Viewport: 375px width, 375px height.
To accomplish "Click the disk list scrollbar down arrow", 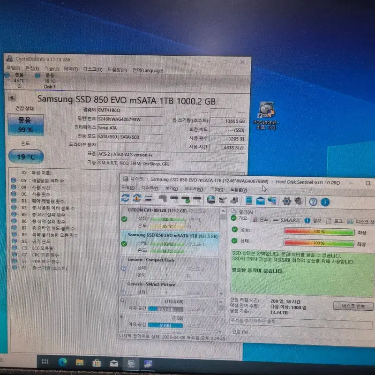I will pos(221,293).
